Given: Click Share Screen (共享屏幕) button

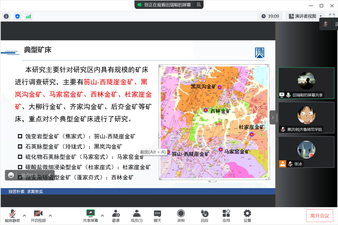Looking at the screenshot, I should (x=90, y=216).
